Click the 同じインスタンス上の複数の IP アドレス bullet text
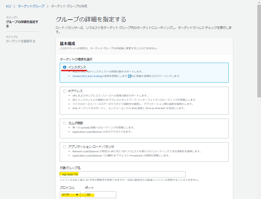 pos(135,100)
